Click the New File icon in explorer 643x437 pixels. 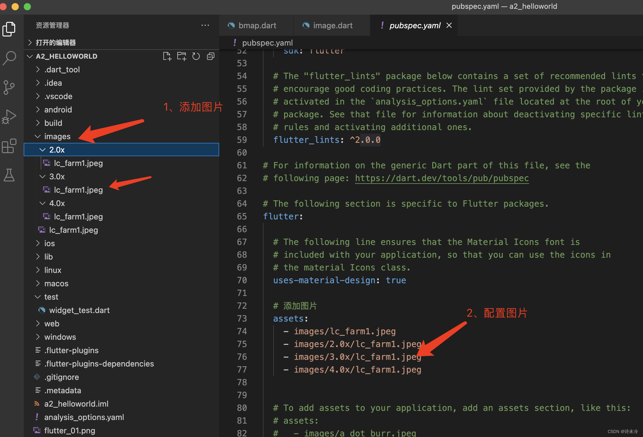(167, 56)
